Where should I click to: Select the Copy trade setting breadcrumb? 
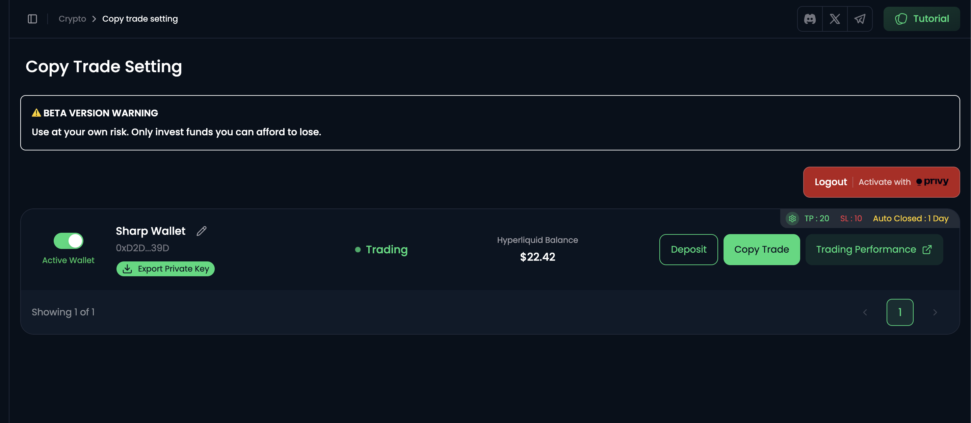click(140, 19)
